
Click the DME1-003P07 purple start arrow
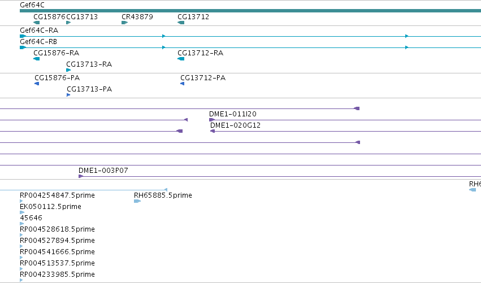pos(81,176)
